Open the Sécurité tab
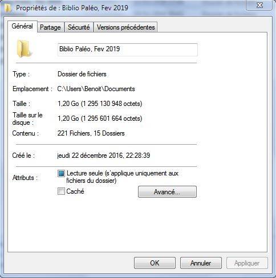This screenshot has height=278, width=276. pos(79,27)
